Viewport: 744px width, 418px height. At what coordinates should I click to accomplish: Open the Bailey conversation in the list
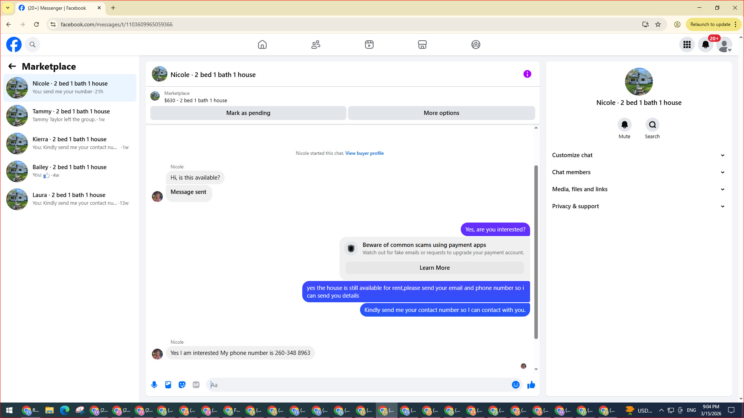click(x=70, y=171)
